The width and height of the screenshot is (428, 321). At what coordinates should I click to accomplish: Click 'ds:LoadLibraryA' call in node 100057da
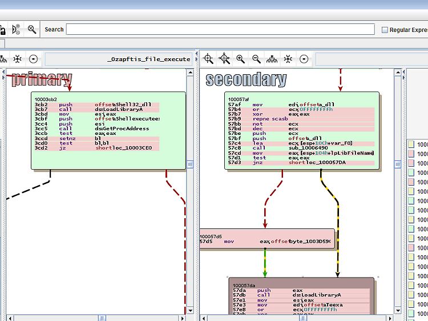(317, 295)
